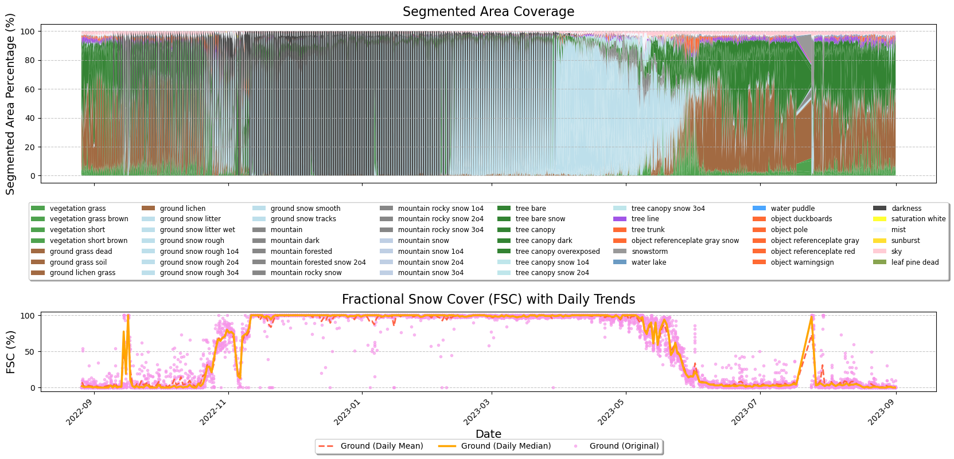
Task: Click the FSC (%) y-axis label
Action: [x=11, y=351]
